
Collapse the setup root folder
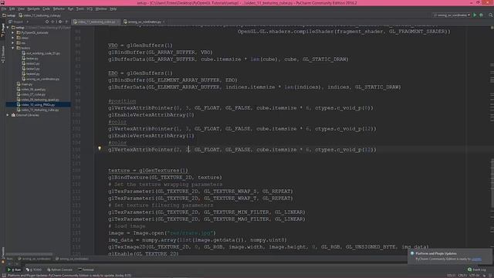[8, 28]
